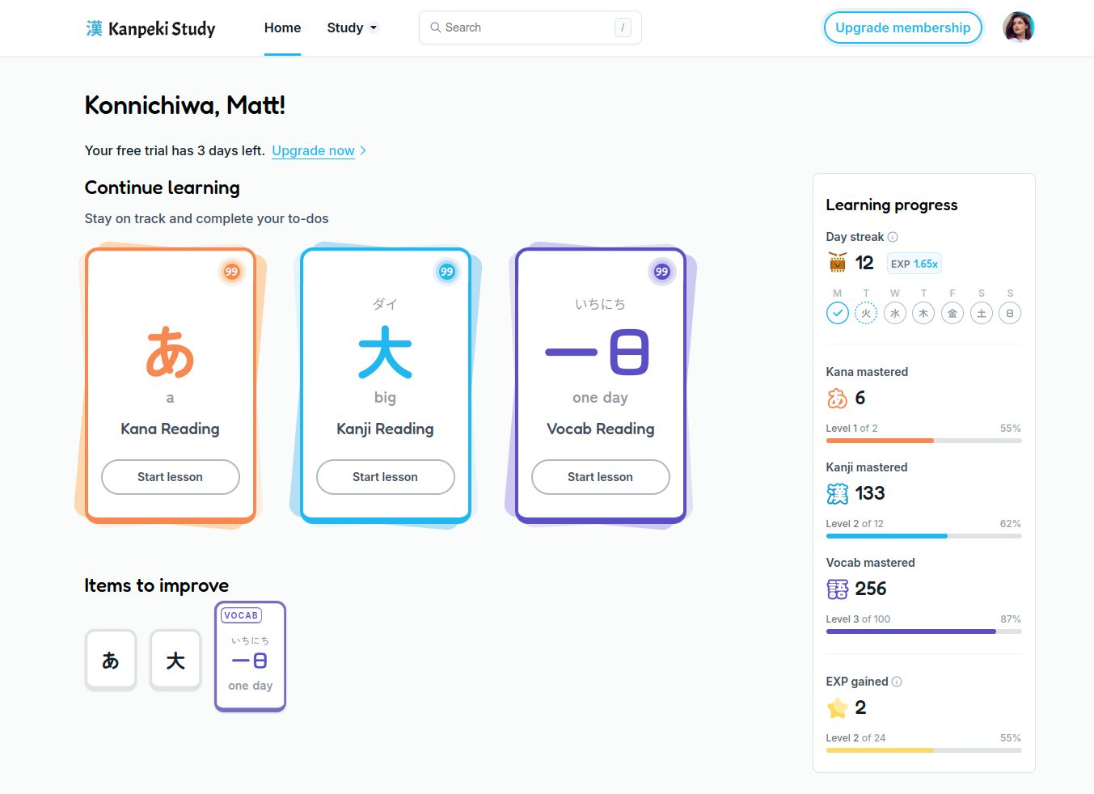Click the EXP gained yellow progress bar
Screen dimensions: 1094x794
(923, 750)
